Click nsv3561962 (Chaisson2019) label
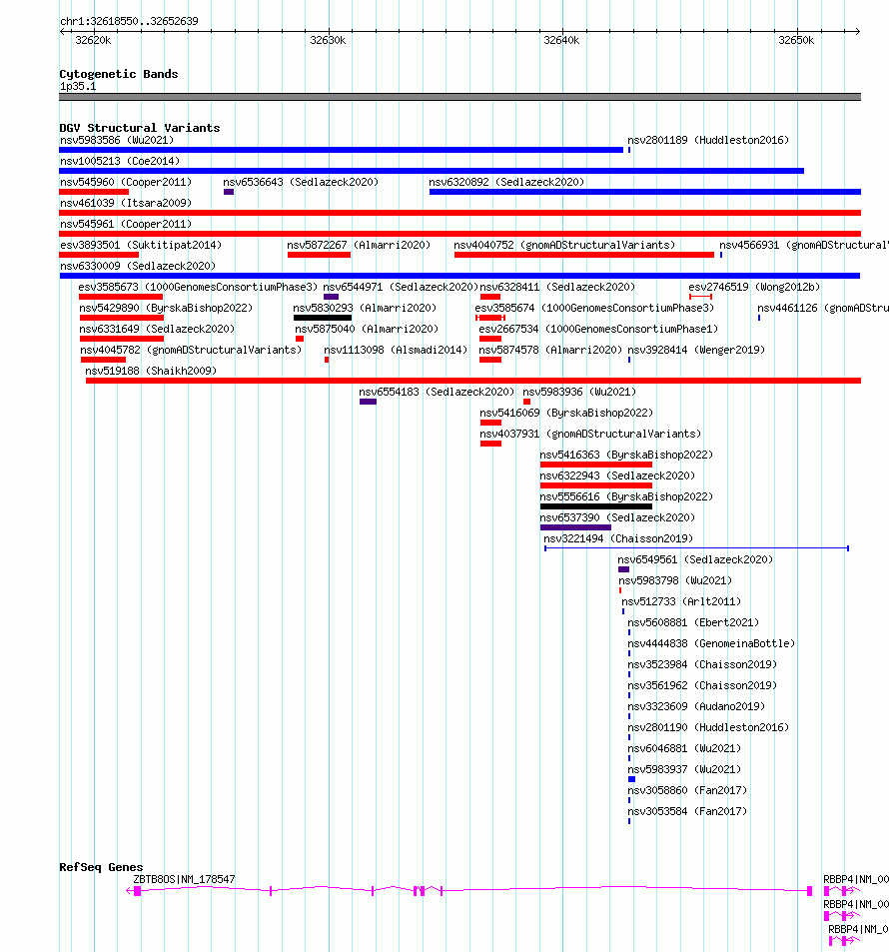Screen dimensions: 889x952 click(x=702, y=685)
